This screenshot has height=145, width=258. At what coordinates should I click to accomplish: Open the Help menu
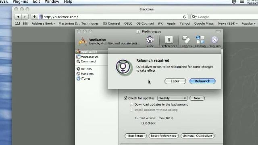pyautogui.click(x=68, y=2)
